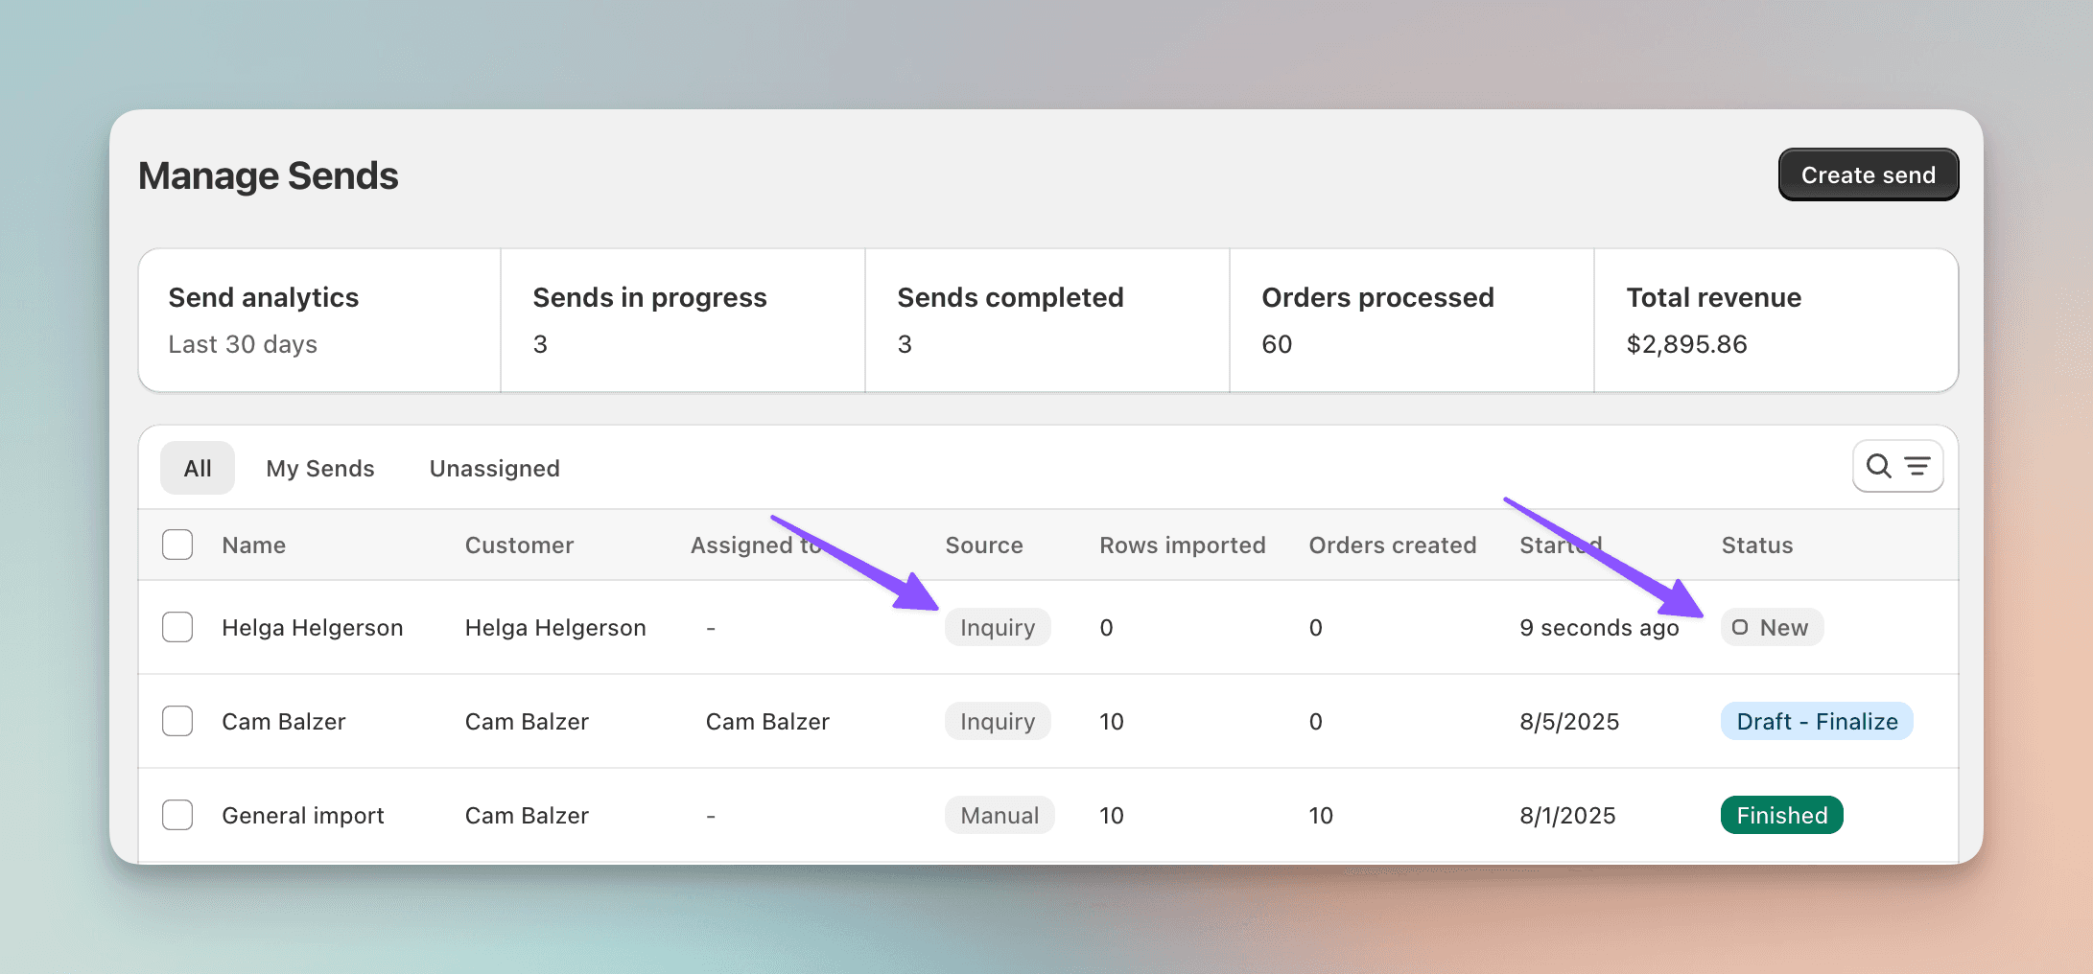Click the 'New' status pill for Helga Helgerson
Image resolution: width=2093 pixels, height=974 pixels.
pyautogui.click(x=1772, y=627)
